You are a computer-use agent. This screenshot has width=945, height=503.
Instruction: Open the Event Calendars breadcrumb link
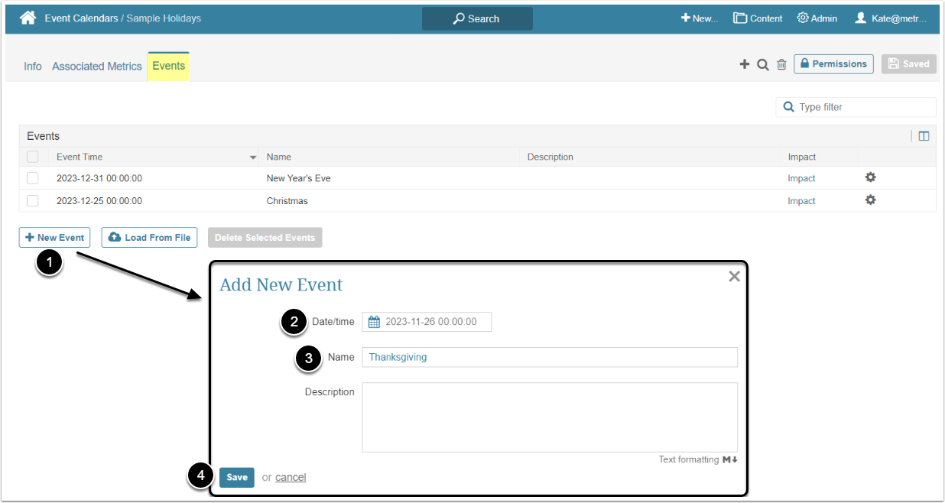[81, 18]
